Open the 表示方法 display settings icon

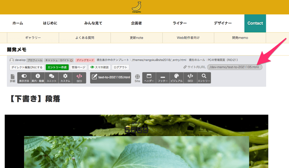24,78
